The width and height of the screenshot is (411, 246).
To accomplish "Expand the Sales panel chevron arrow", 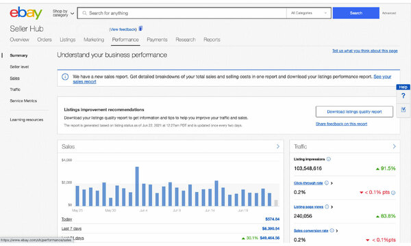I will click(x=278, y=146).
